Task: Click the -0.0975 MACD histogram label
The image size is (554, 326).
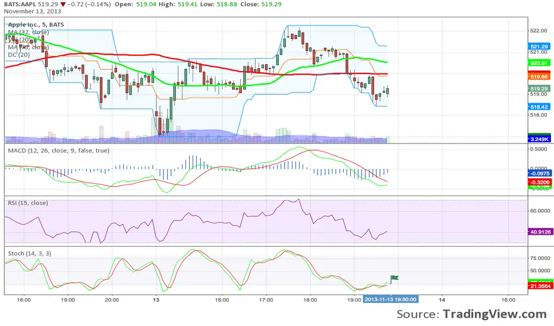Action: click(539, 174)
